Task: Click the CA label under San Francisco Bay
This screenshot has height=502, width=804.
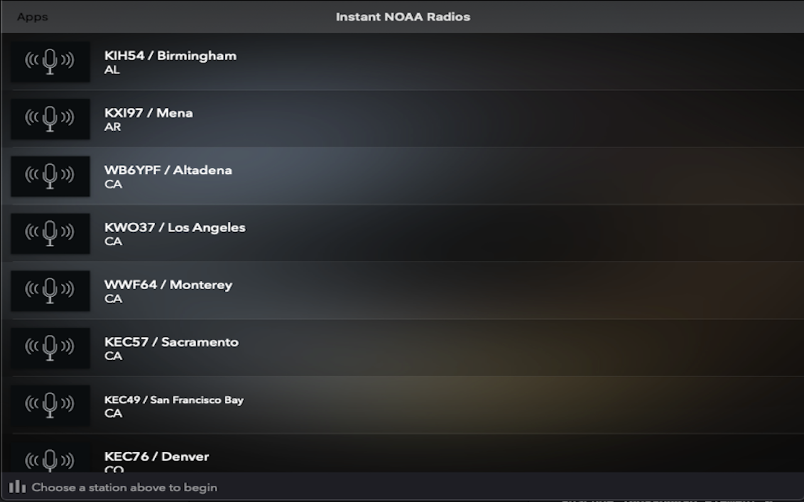Action: pyautogui.click(x=113, y=413)
